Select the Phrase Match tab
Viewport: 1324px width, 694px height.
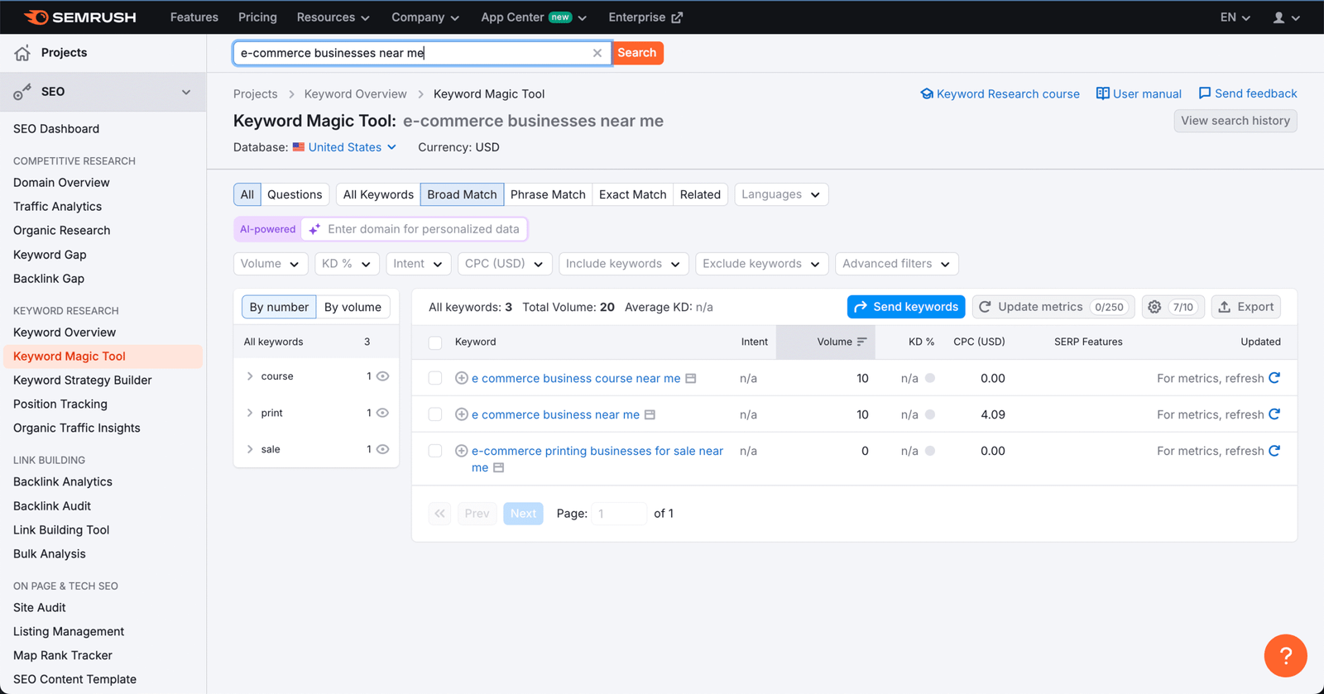[548, 194]
